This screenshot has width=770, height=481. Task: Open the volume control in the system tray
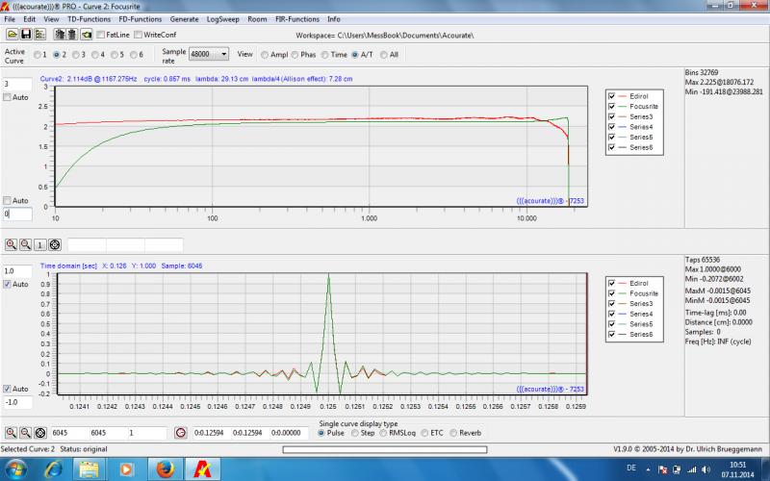click(x=706, y=469)
